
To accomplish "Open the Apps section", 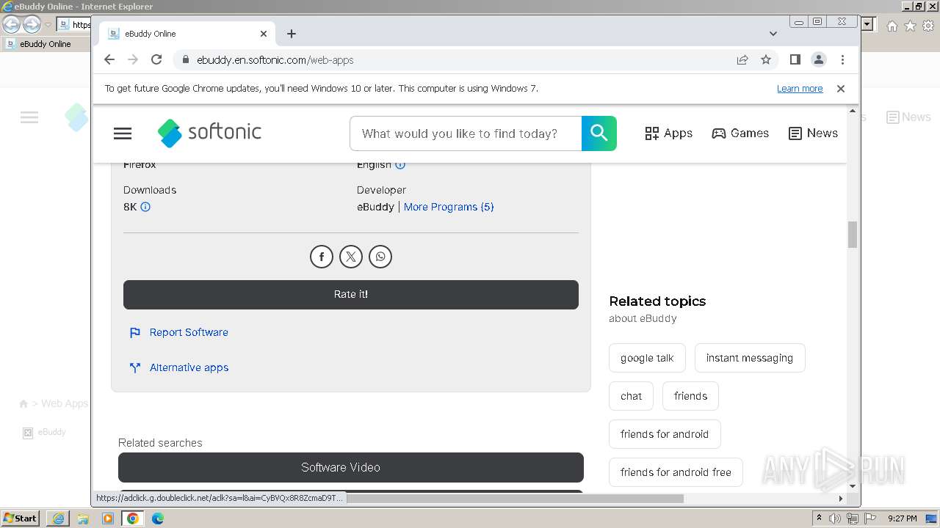I will click(669, 133).
